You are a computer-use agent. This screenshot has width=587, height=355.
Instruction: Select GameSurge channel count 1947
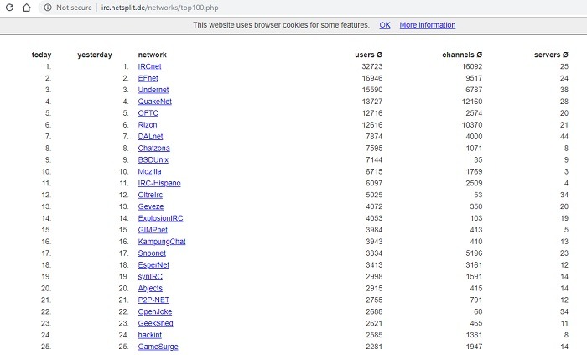point(474,347)
